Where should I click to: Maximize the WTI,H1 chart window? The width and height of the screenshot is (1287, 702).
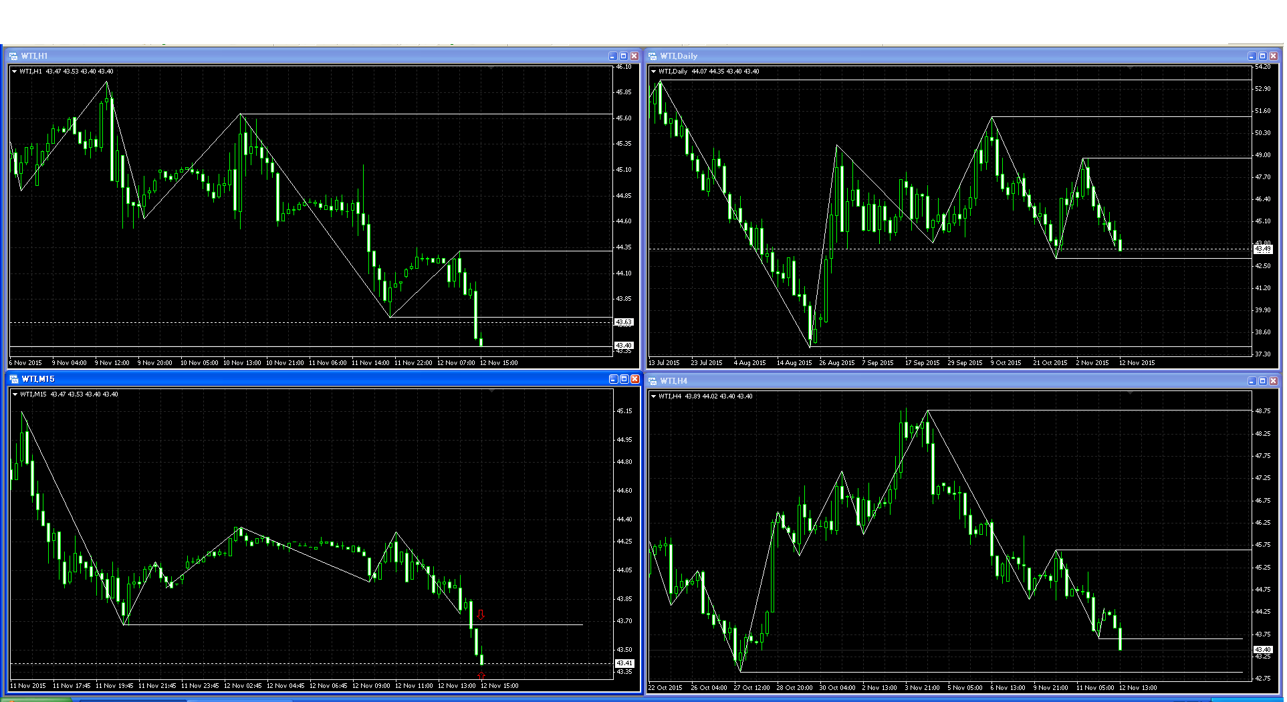[623, 56]
